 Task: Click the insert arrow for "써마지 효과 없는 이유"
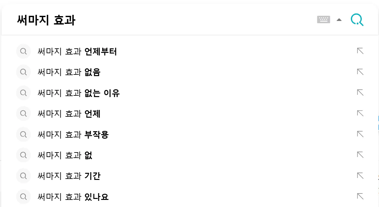(x=360, y=93)
